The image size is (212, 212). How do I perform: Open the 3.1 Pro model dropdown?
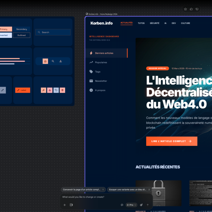pos(131,205)
